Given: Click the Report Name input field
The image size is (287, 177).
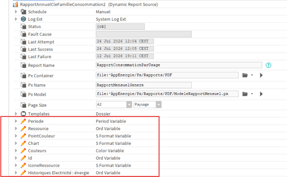Looking at the screenshot, I should (179, 65).
